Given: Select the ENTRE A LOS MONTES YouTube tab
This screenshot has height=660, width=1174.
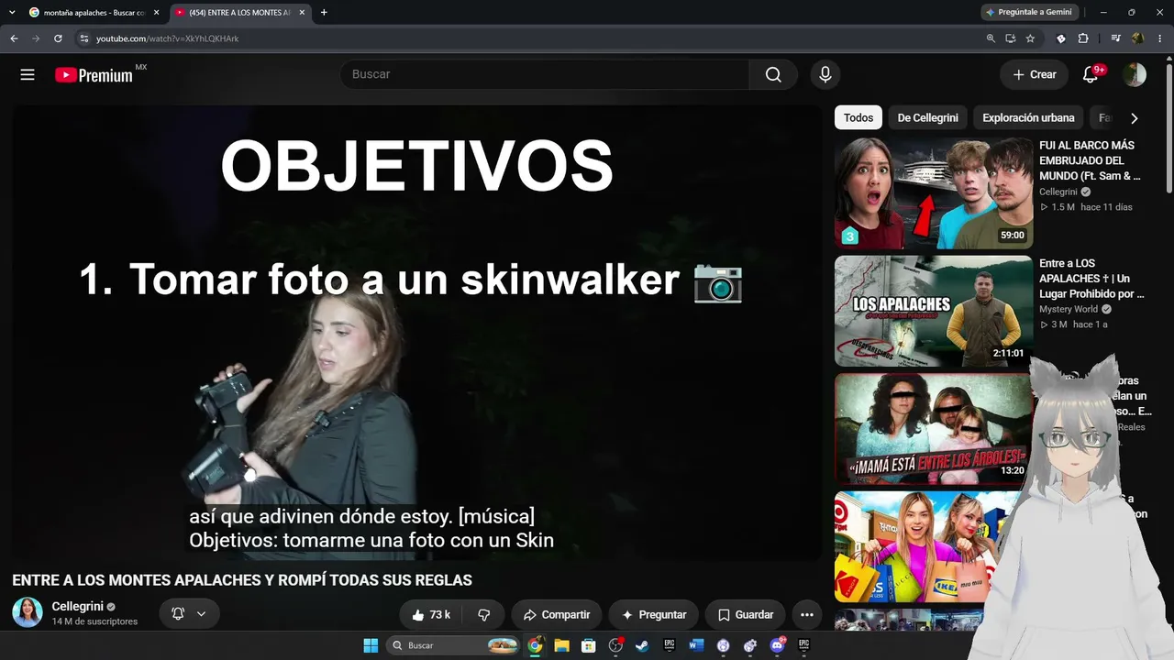Looking at the screenshot, I should pos(240,13).
